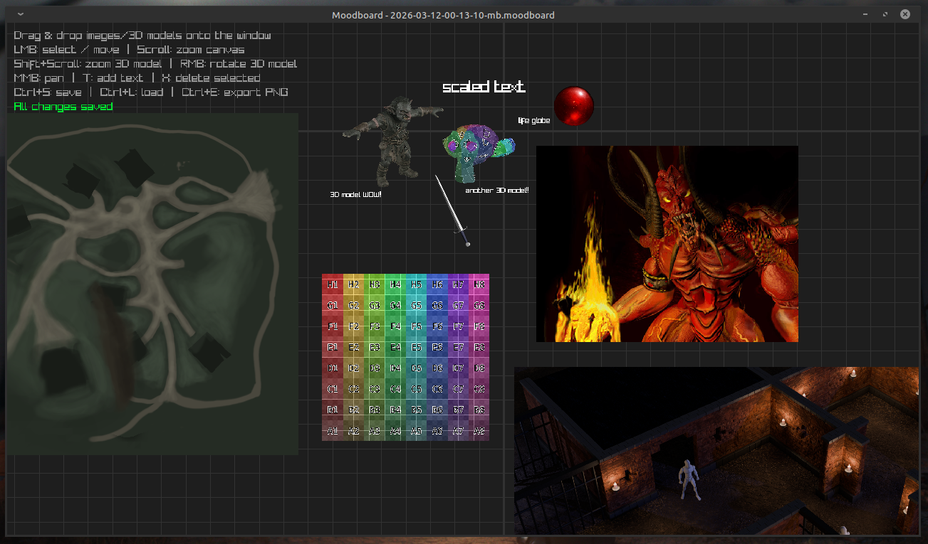Select the dungeon brick walls screenshot

click(716, 451)
